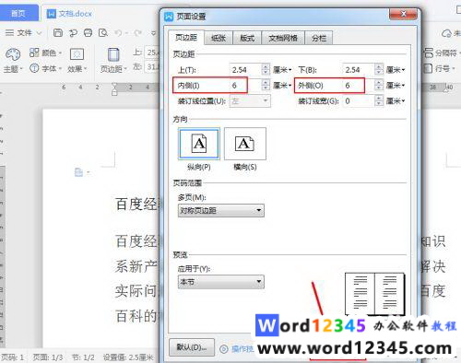Adjust the 内侧(I) margin spinner arrows
The image size is (461, 363).
(266, 85)
